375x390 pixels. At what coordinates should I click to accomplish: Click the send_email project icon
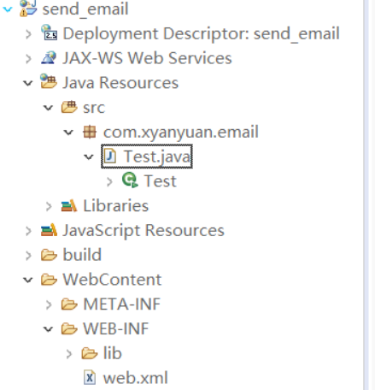click(x=28, y=9)
